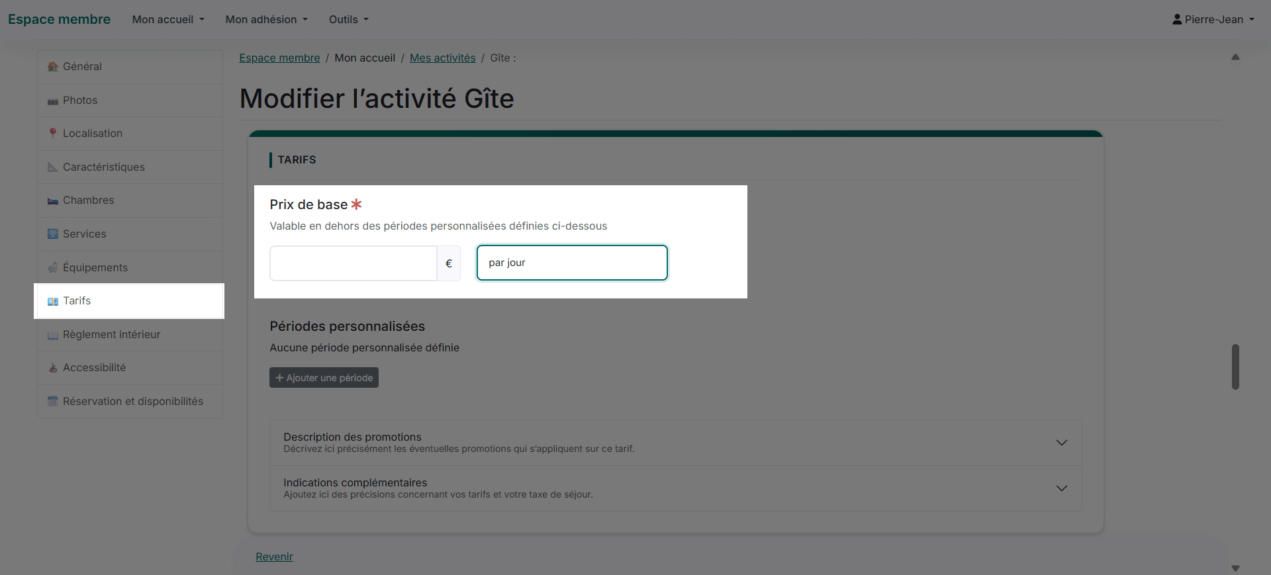
Task: Go to Mes activités breadcrumb link
Action: coord(442,58)
